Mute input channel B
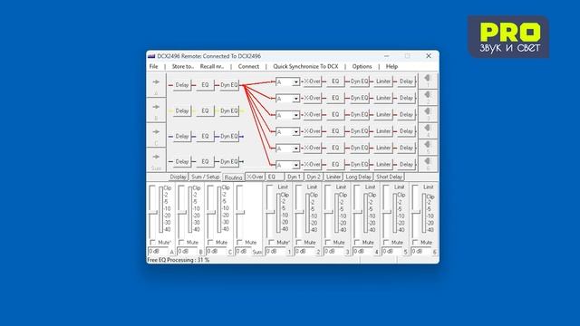The width and height of the screenshot is (580, 326). 181,242
